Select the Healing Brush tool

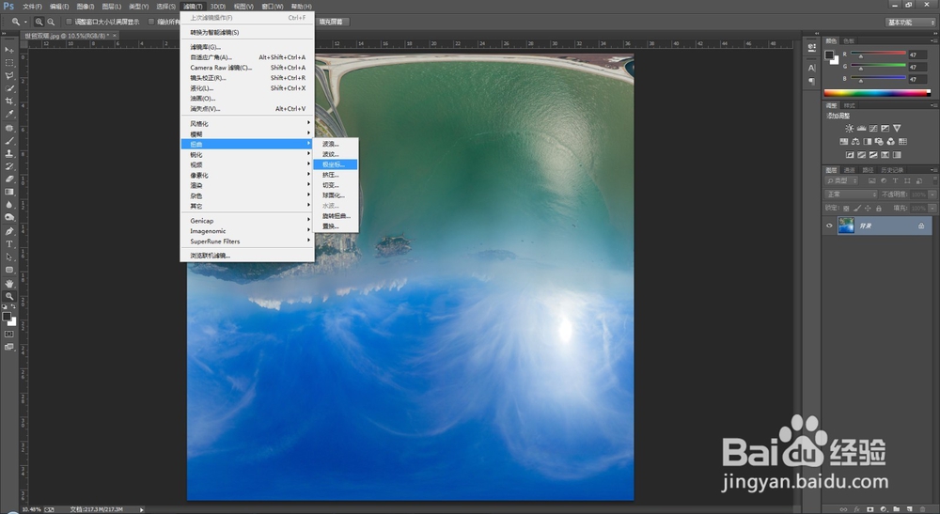tap(9, 128)
